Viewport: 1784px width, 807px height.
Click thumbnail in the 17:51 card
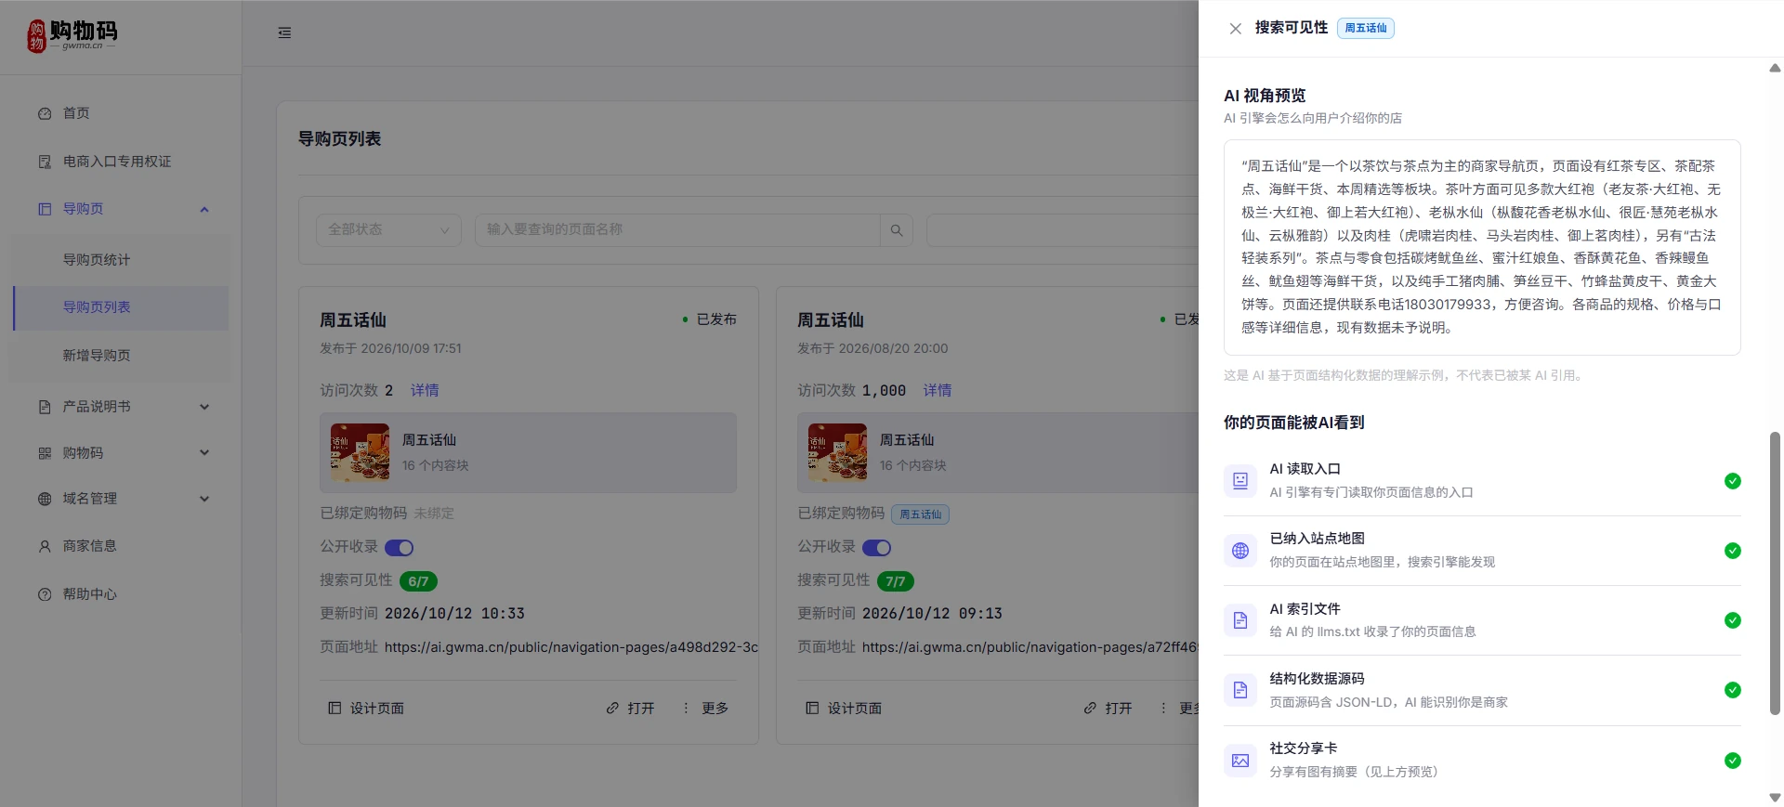pyautogui.click(x=361, y=452)
